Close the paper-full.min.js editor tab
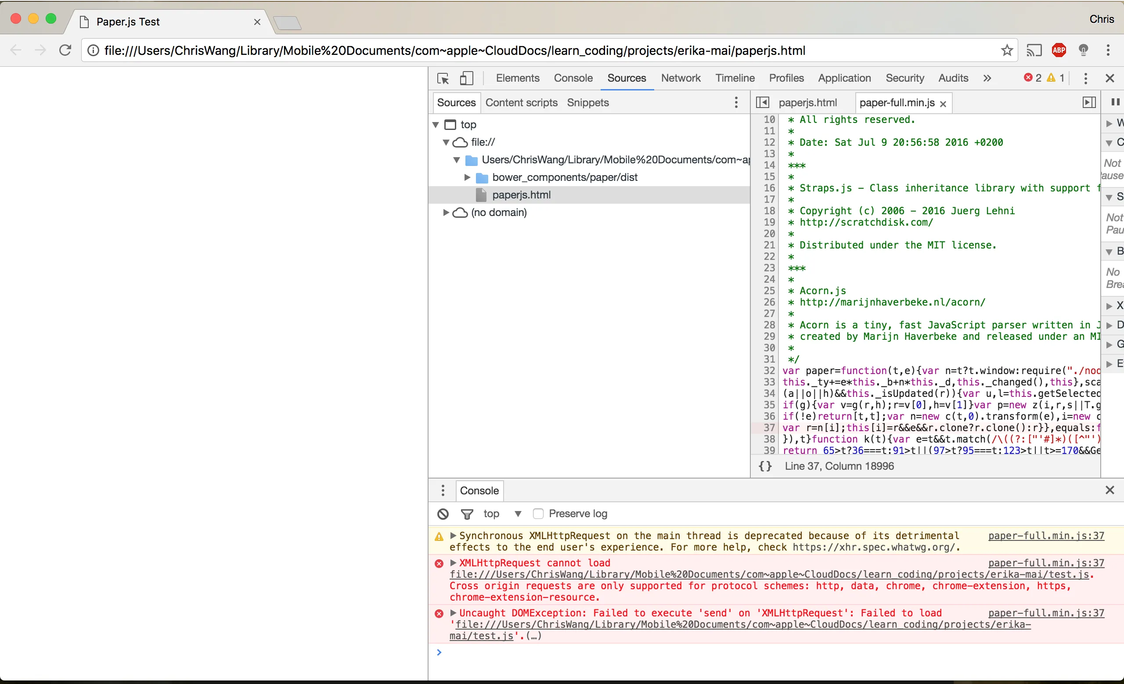The image size is (1124, 684). [944, 104]
